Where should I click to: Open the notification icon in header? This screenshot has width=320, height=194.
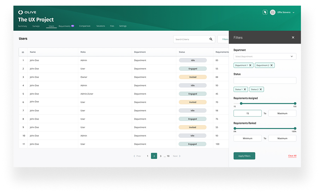[265, 12]
